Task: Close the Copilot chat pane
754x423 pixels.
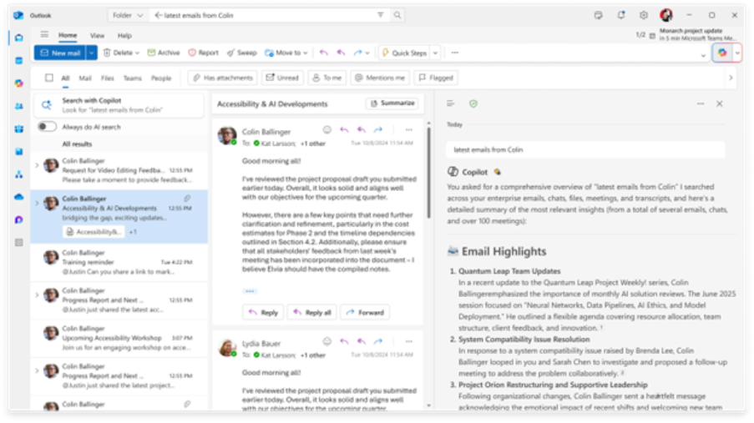Action: [720, 103]
